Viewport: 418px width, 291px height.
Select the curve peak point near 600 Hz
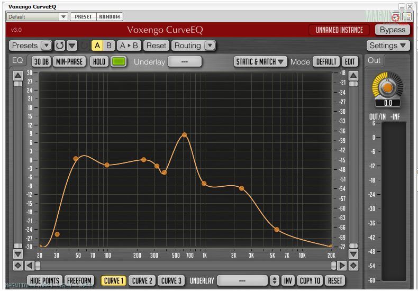[x=185, y=135]
